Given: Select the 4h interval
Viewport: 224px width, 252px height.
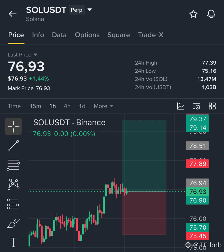Looking at the screenshot, I should click(67, 106).
